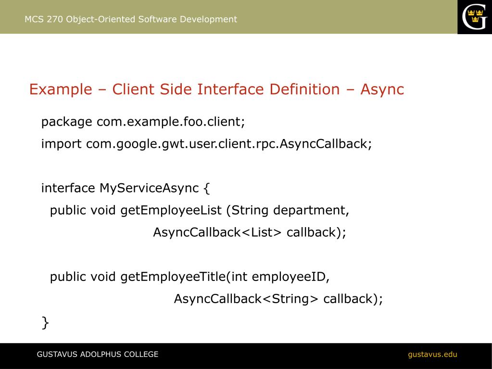The height and width of the screenshot is (369, 492).
Task: Click the 'public void getEmployeeList' line
Action: point(200,211)
